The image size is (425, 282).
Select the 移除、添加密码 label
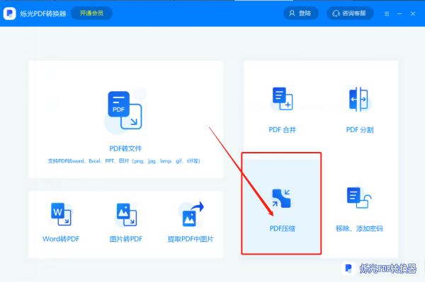pos(359,229)
